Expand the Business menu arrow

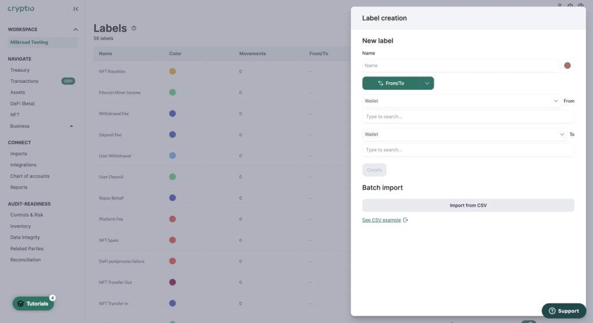point(72,126)
